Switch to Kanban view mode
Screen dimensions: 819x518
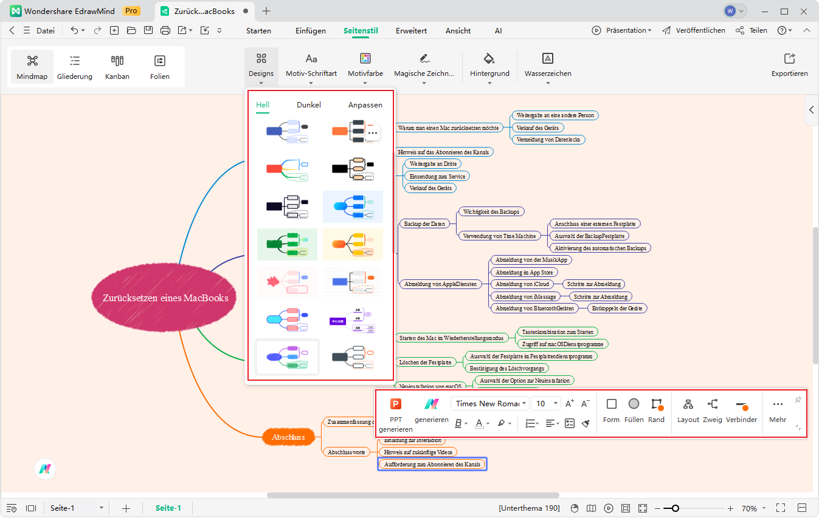click(x=117, y=67)
